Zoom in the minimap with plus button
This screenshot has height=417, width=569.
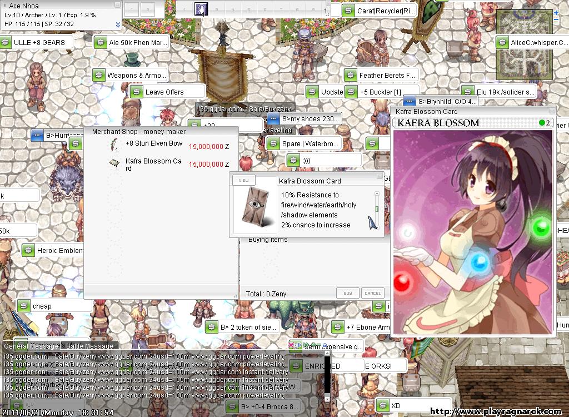(556, 12)
